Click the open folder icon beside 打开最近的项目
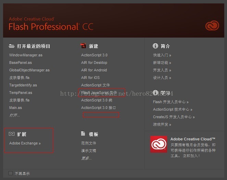This screenshot has width=227, height=180. [12, 46]
